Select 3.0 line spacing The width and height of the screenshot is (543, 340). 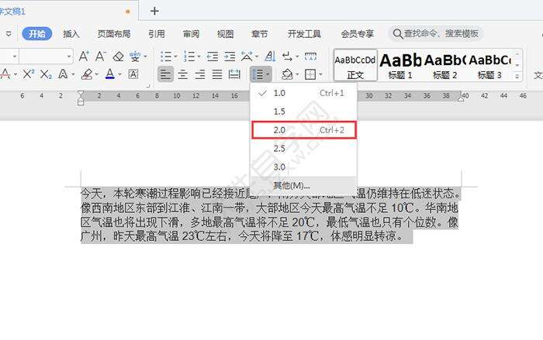303,167
